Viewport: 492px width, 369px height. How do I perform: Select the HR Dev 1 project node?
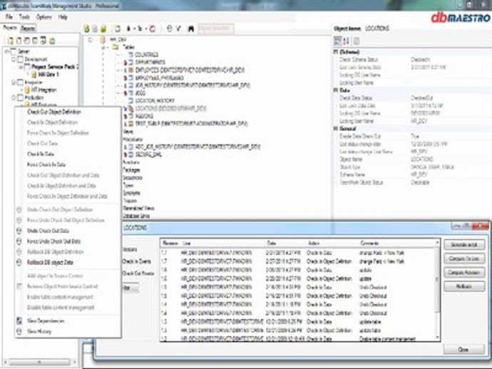[48, 75]
